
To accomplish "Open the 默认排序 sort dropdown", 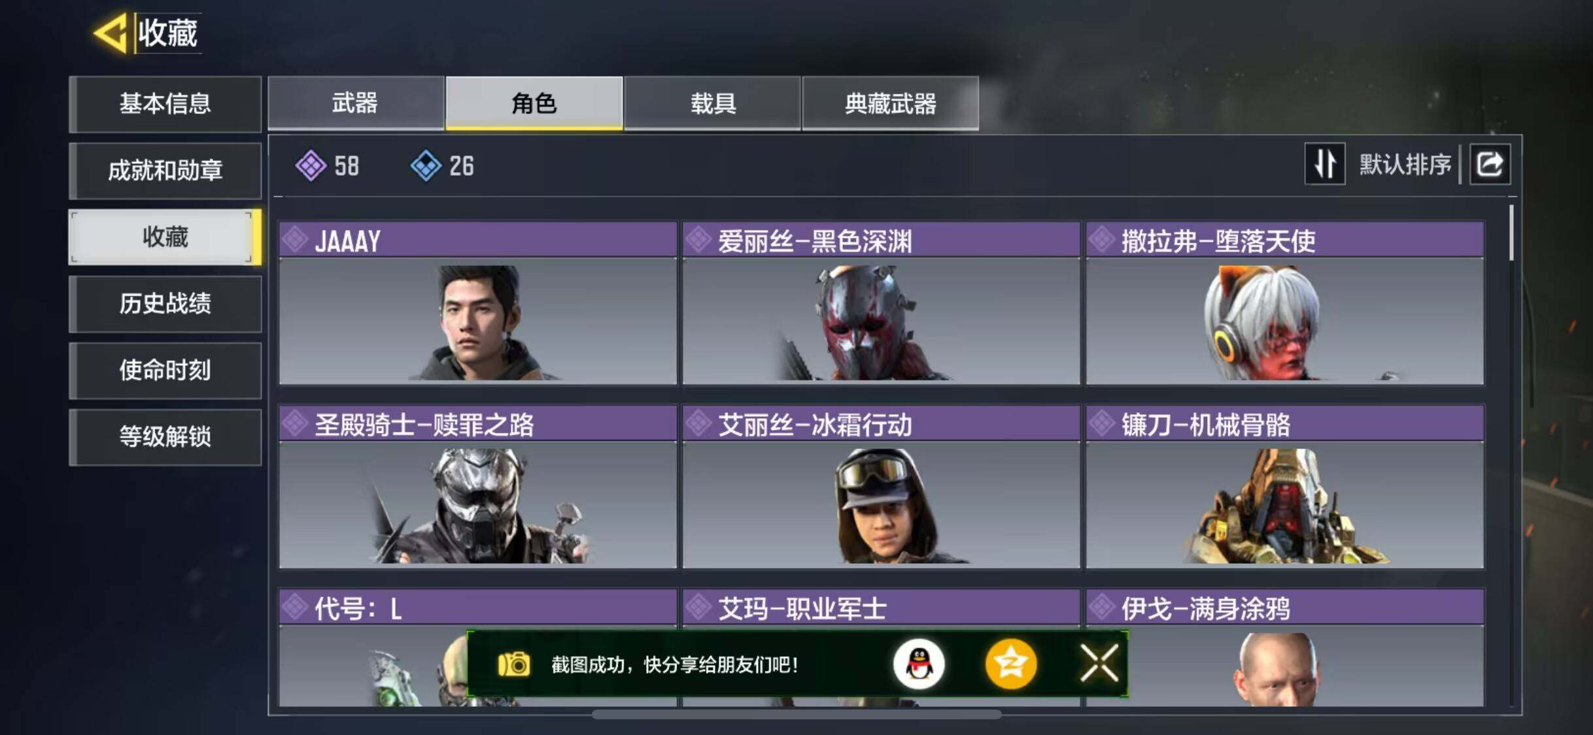I will coord(1405,164).
